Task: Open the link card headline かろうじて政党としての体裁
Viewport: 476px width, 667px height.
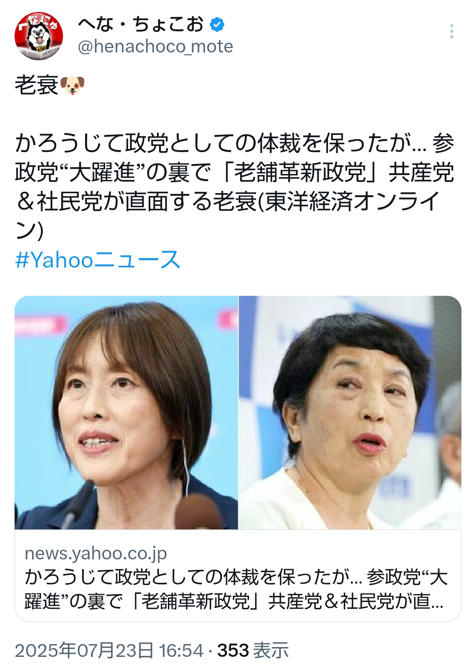Action: click(236, 577)
